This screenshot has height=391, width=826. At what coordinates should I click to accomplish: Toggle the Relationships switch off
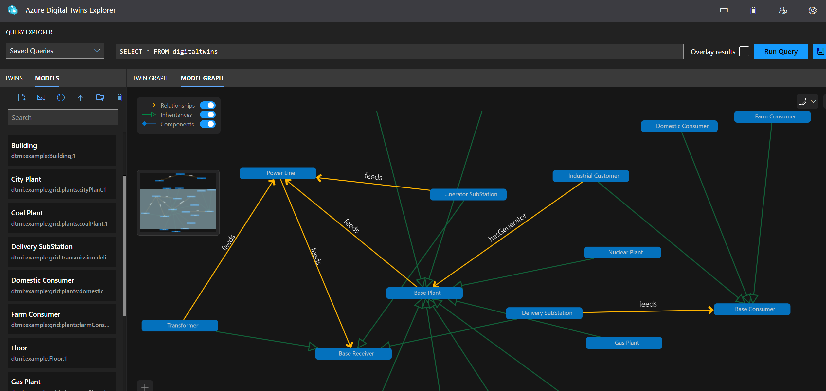(x=208, y=105)
